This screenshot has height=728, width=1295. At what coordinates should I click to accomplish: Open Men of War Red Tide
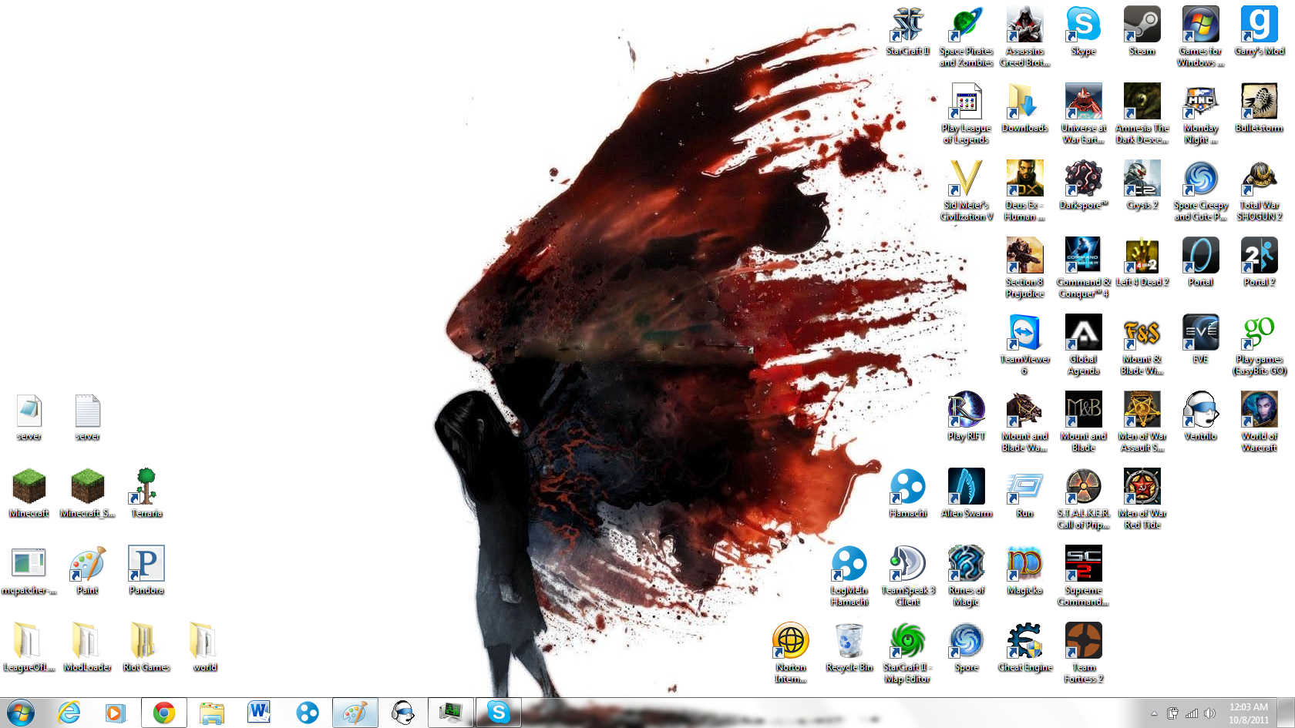click(x=1142, y=499)
